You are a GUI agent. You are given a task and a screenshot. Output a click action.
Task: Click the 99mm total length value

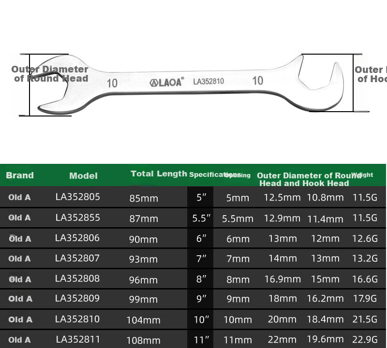[143, 299]
